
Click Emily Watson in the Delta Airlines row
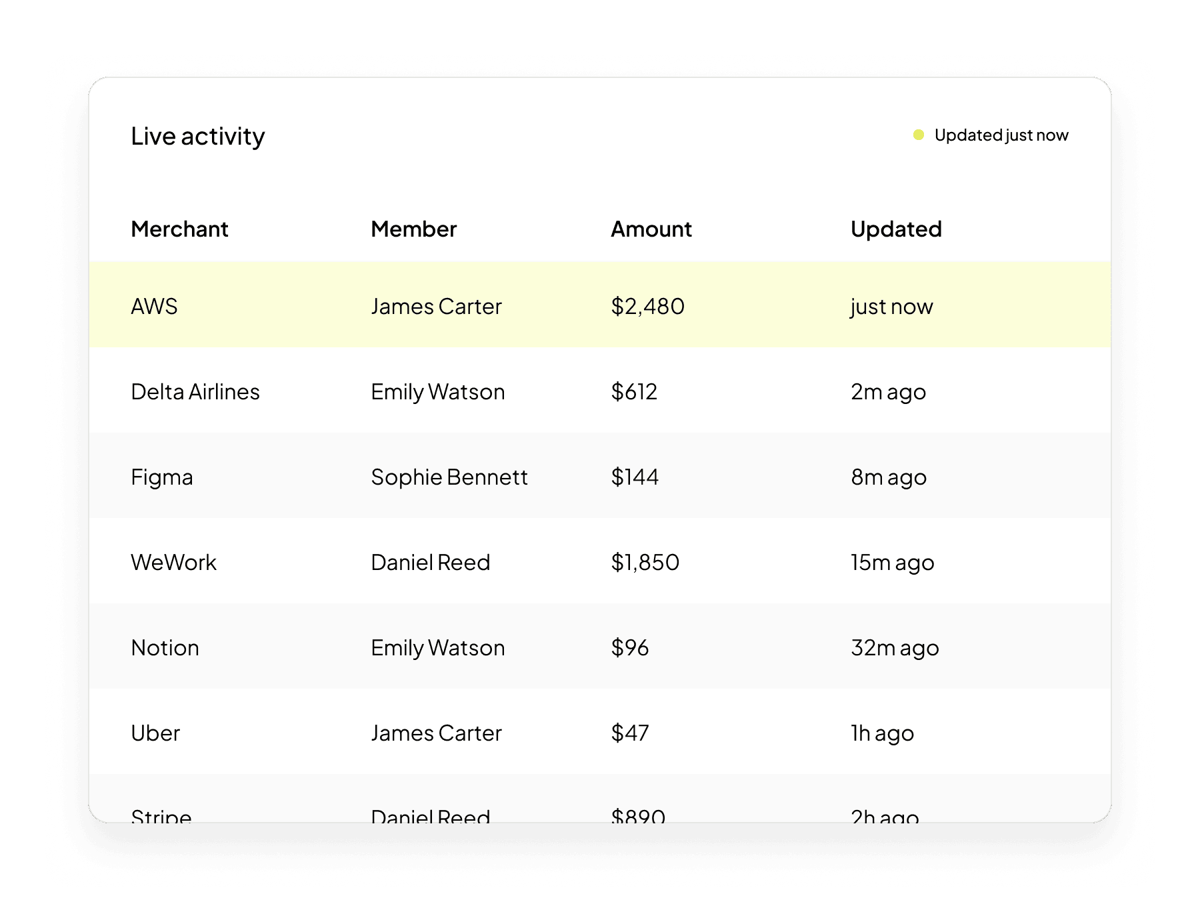pos(438,392)
